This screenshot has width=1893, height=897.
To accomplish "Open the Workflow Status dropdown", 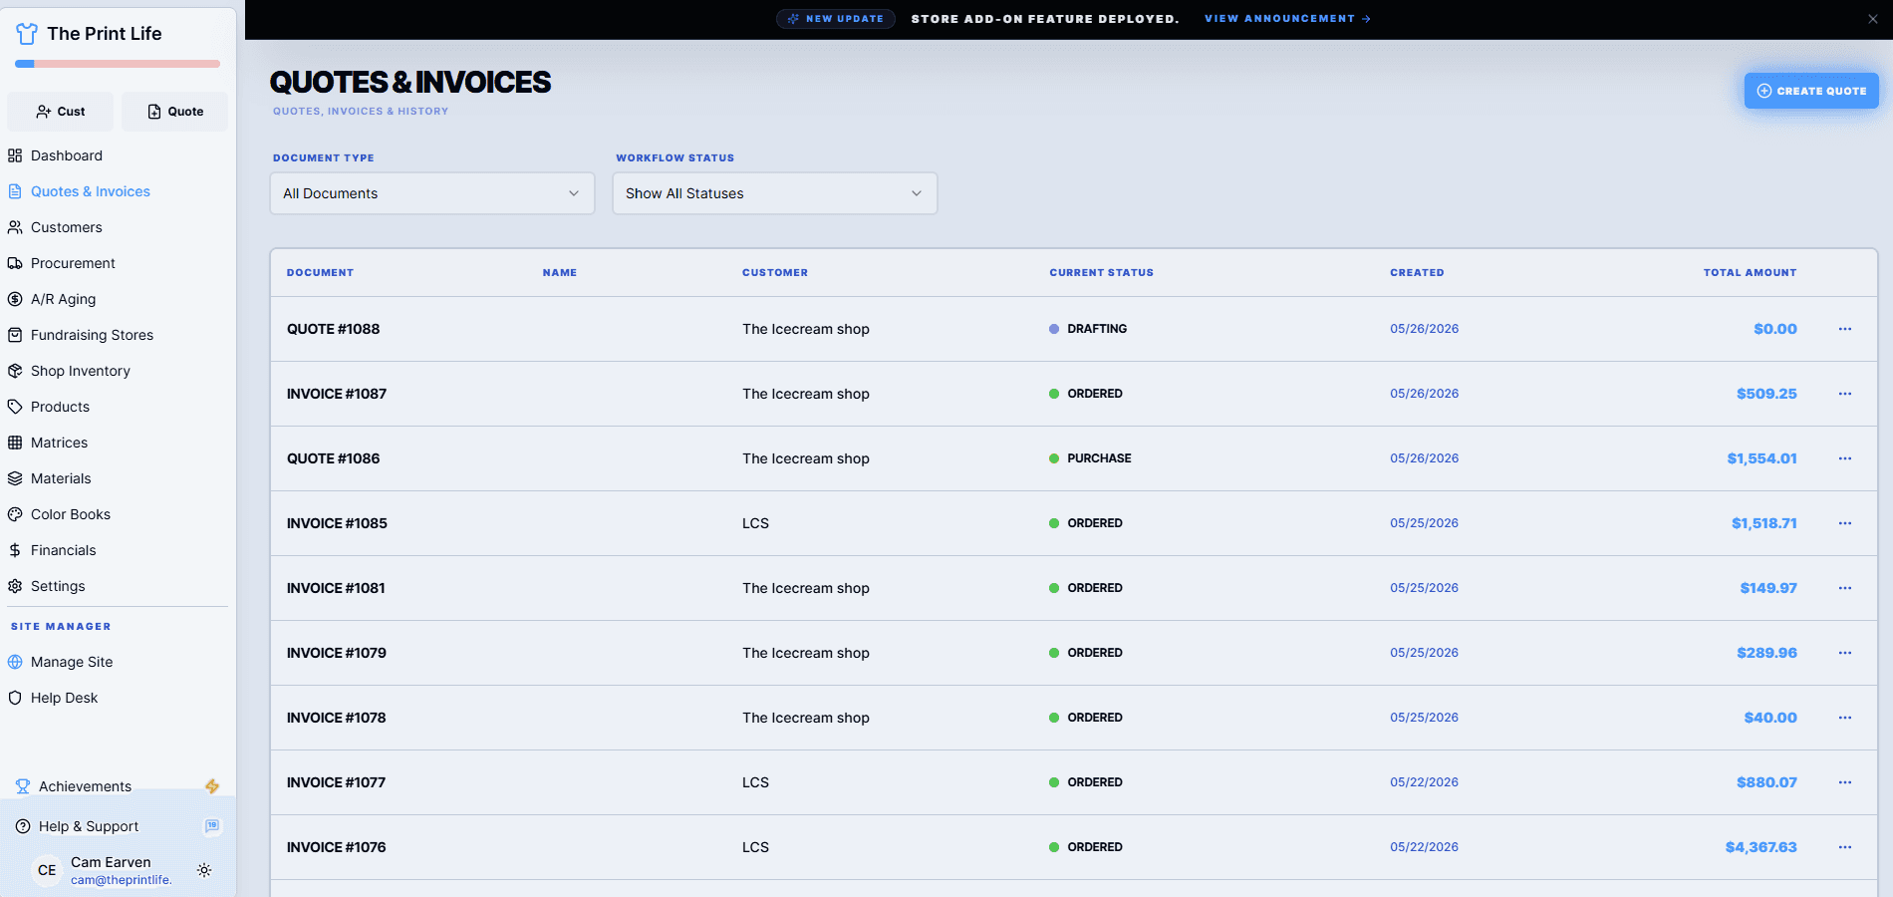I will coord(775,193).
